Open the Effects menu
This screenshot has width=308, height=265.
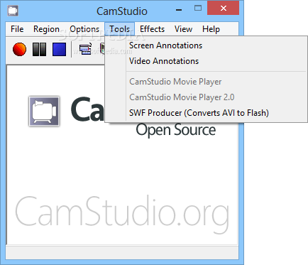[x=152, y=29]
